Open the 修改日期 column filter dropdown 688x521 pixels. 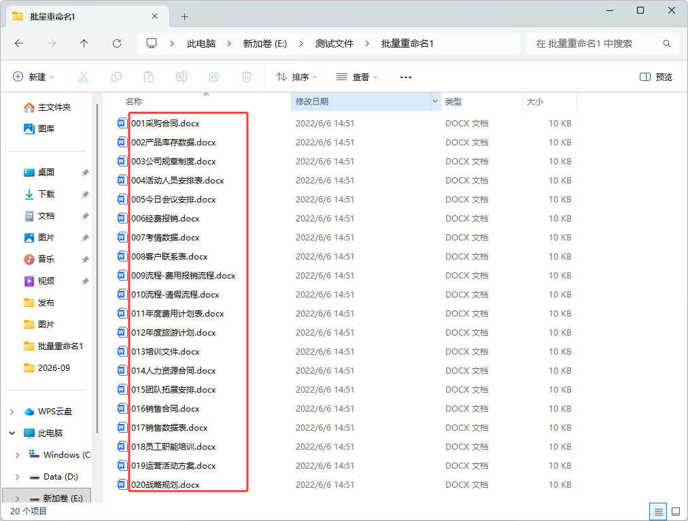[435, 101]
